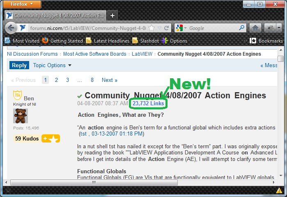
Task: Click the vertical scrollbar down arrow
Action: tap(281, 176)
